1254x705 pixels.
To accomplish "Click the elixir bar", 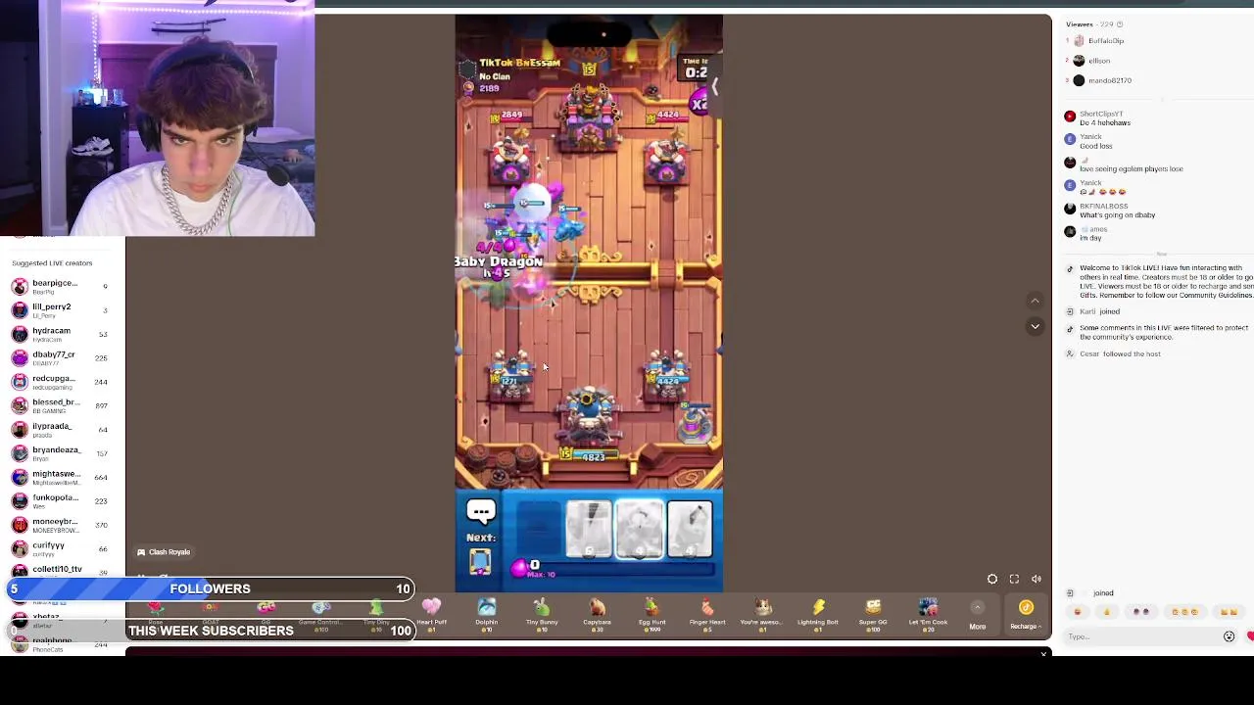I will 615,569.
